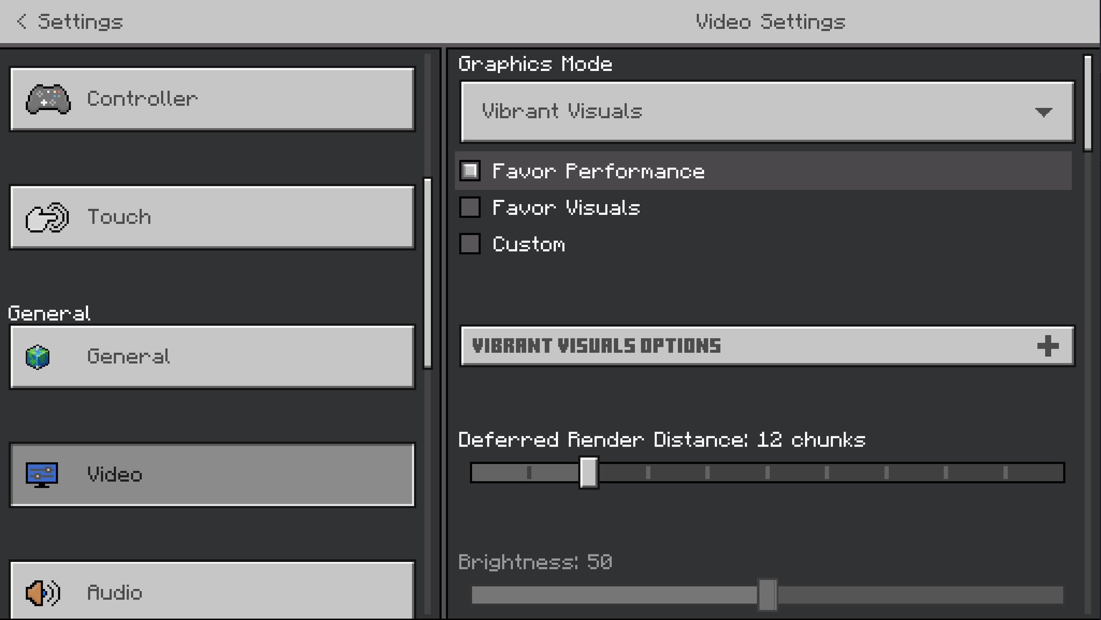Select the Favor Visuals option
Image resolution: width=1101 pixels, height=620 pixels.
click(x=470, y=207)
